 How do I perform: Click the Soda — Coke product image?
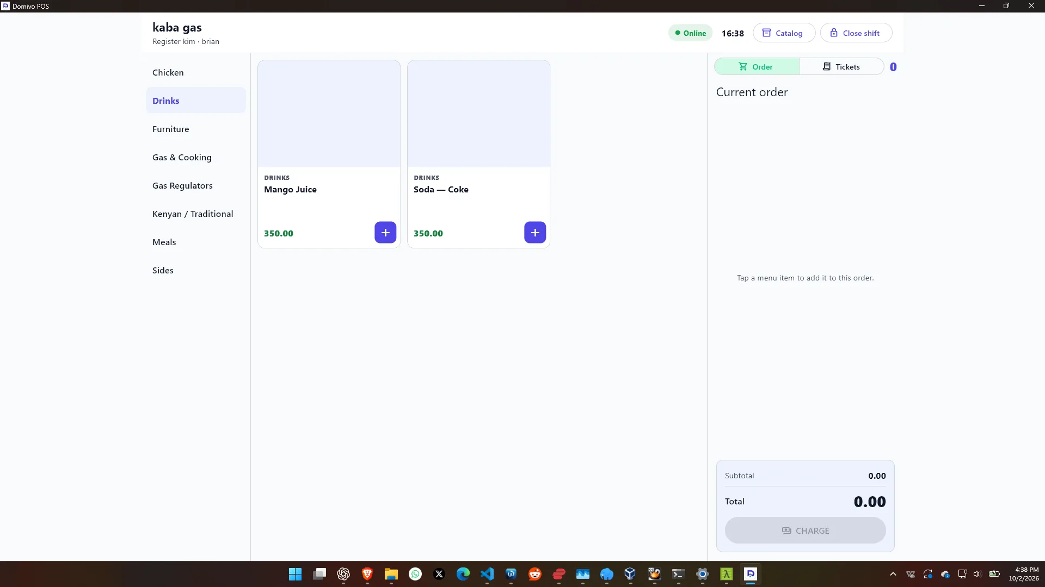click(478, 114)
